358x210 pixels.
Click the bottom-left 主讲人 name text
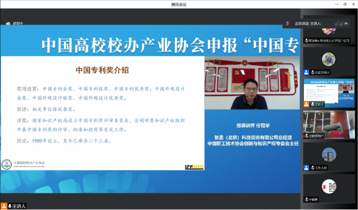coord(19,206)
